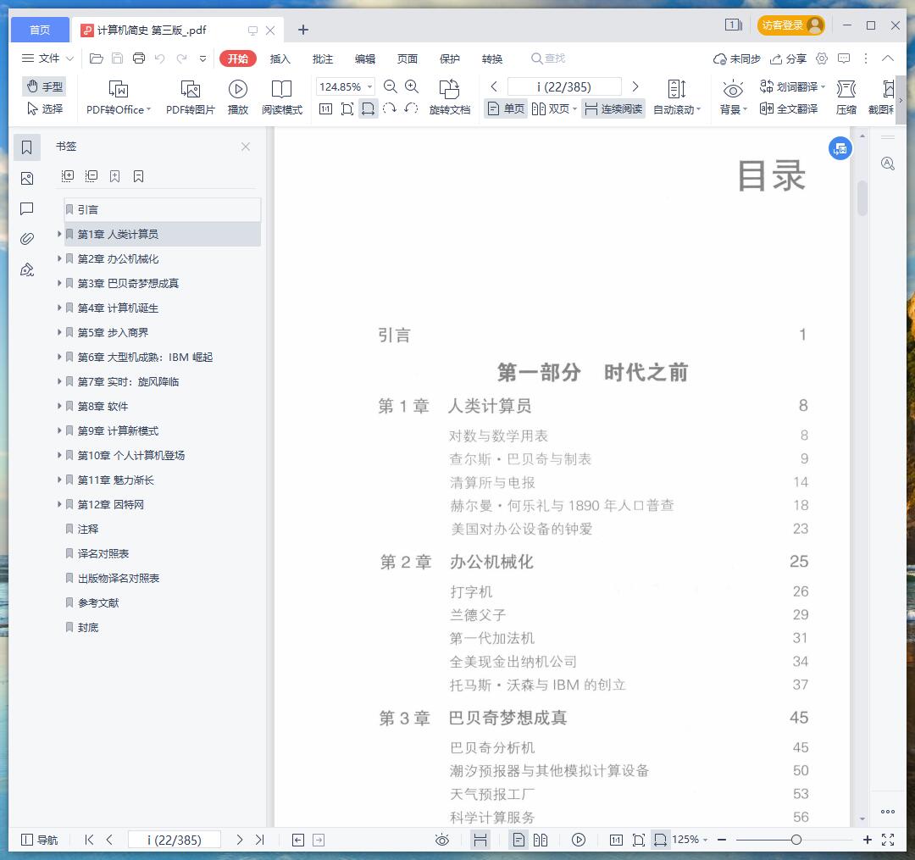The height and width of the screenshot is (860, 915).
Task: Jump to the 参考文献 bookmark
Action: click(x=98, y=602)
